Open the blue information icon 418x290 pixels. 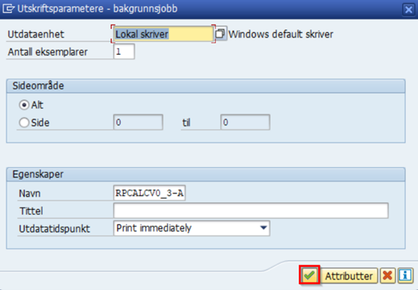405,275
